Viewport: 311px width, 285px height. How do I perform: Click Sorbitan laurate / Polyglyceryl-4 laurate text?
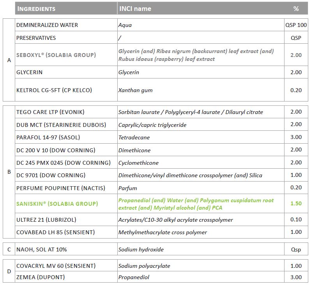pos(191,112)
